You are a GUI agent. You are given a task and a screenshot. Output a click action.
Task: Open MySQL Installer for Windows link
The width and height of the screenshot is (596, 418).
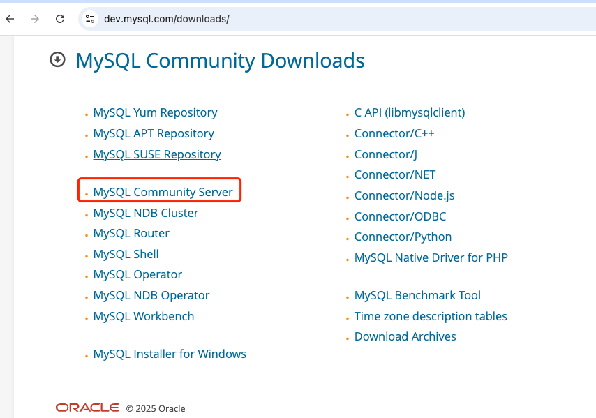(170, 354)
